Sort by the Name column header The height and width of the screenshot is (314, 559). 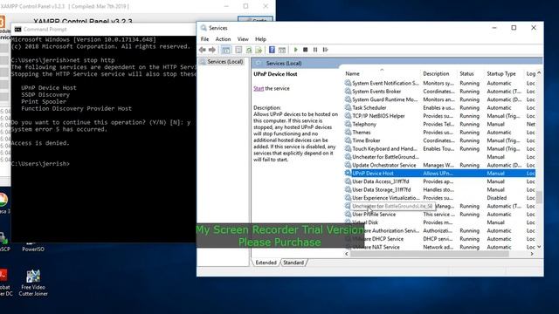[352, 73]
